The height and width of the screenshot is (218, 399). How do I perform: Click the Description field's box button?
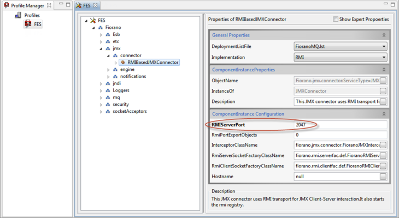383,101
